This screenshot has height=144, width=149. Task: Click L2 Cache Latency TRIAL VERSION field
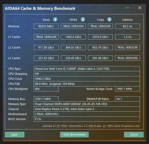pos(127,47)
